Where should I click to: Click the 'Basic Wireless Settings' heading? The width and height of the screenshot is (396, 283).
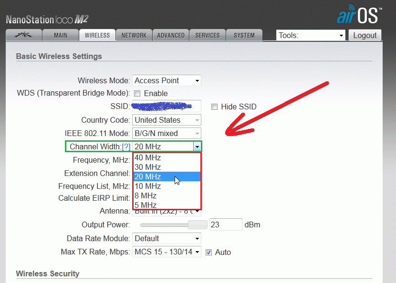pyautogui.click(x=59, y=56)
